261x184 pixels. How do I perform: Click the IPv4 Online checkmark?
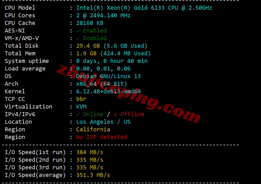[x=78, y=114]
